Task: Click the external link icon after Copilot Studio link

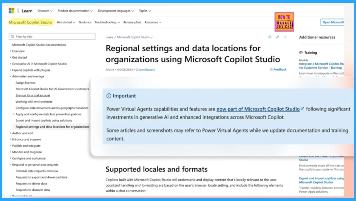Action: tap(302, 109)
